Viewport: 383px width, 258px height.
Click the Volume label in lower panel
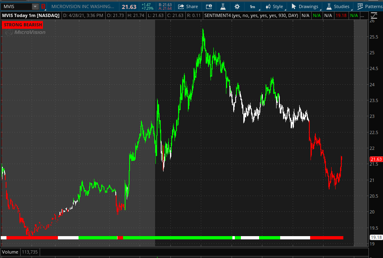coord(10,252)
